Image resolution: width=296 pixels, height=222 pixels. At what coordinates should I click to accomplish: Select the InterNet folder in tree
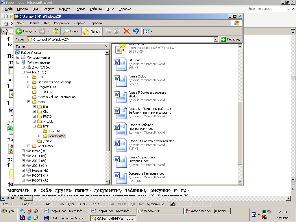point(55,131)
